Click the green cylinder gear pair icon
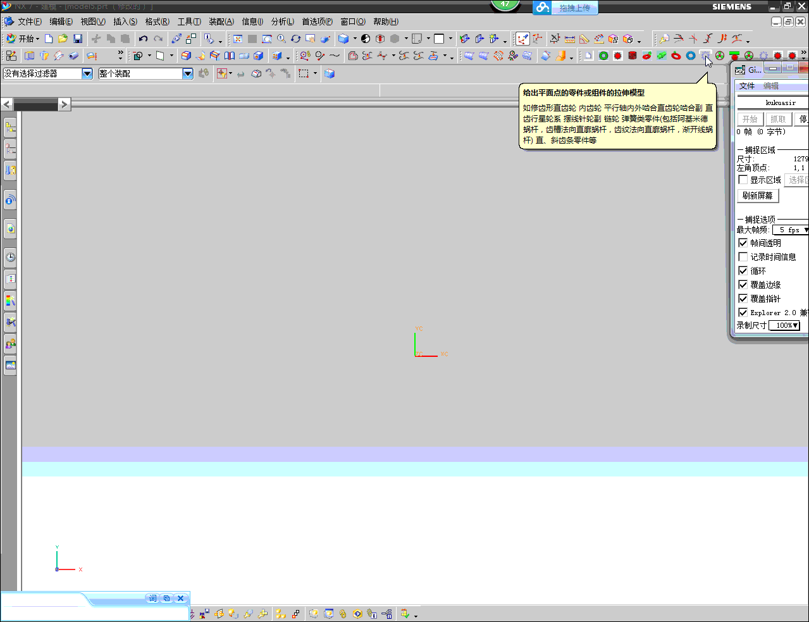Screen dimensions: 809x622 662,56
